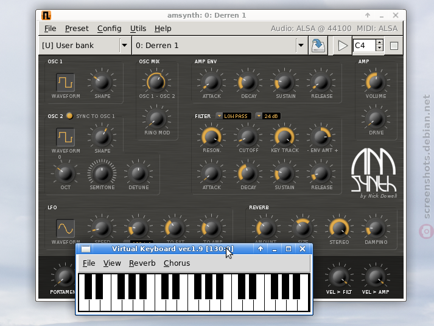Click the filter Cutoff knob
This screenshot has height=326, width=434.
pyautogui.click(x=248, y=137)
